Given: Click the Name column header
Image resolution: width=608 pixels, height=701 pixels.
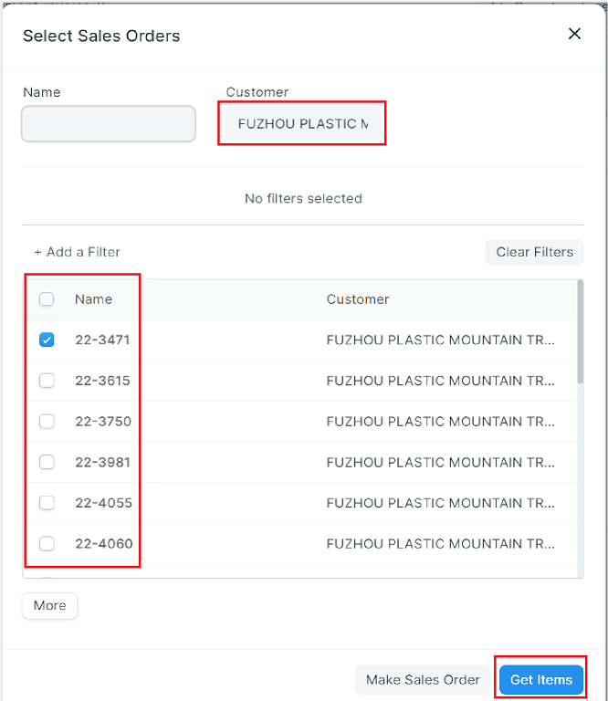Looking at the screenshot, I should [93, 299].
